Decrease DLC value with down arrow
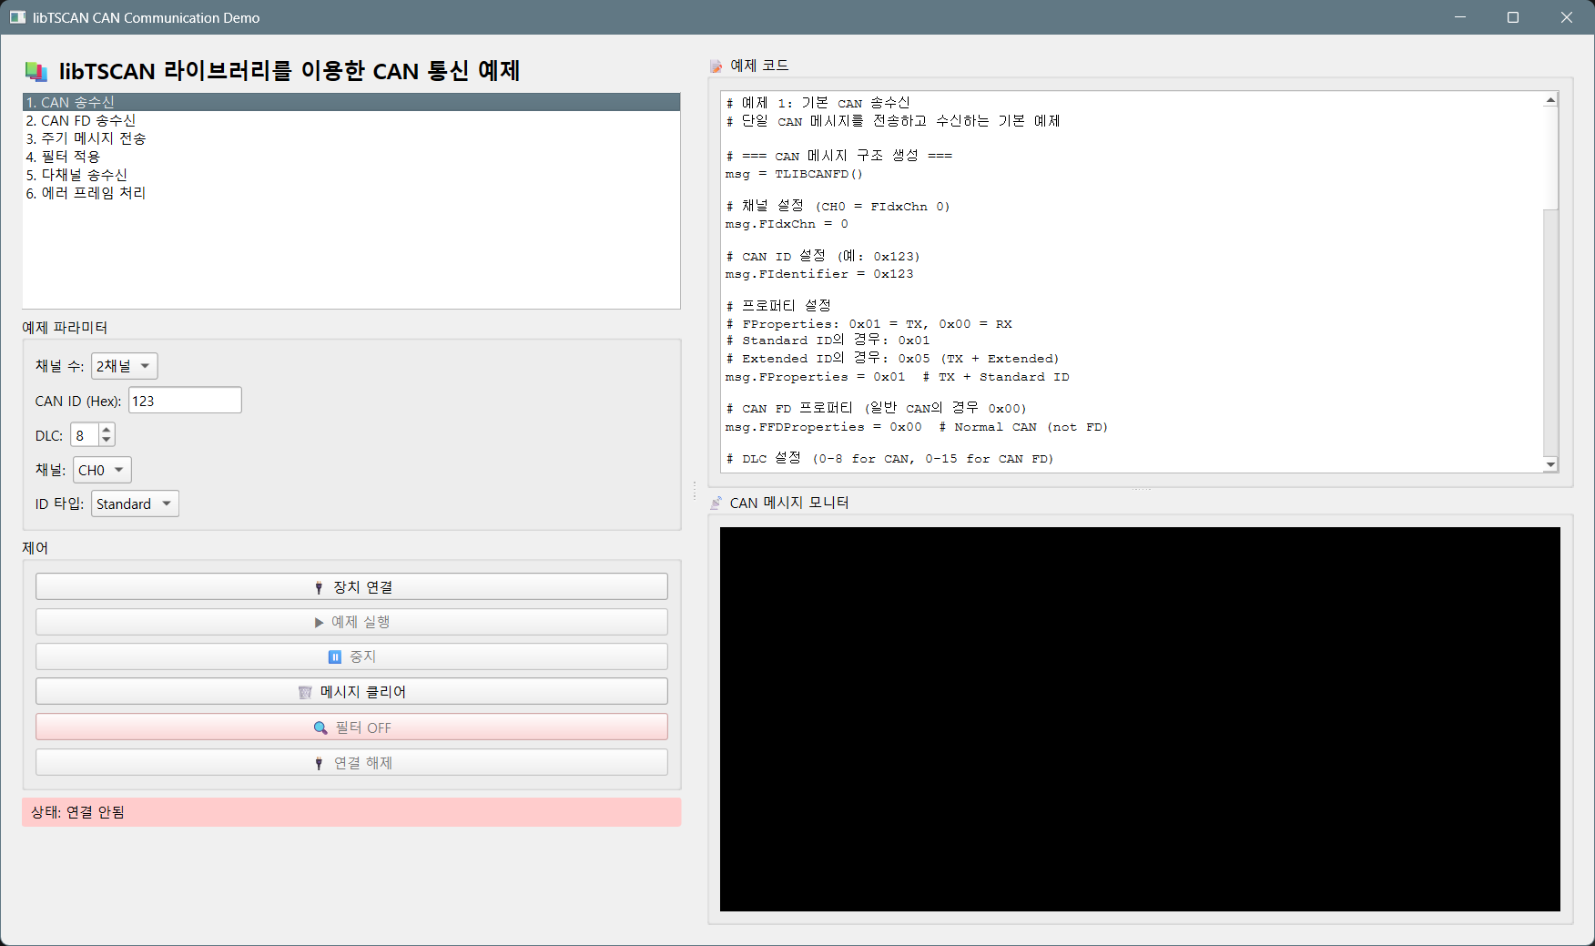Screen dimensions: 1595x946 coord(107,441)
